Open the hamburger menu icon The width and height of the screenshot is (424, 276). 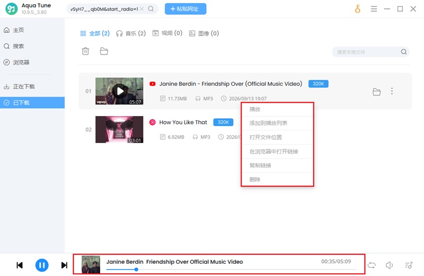[374, 9]
